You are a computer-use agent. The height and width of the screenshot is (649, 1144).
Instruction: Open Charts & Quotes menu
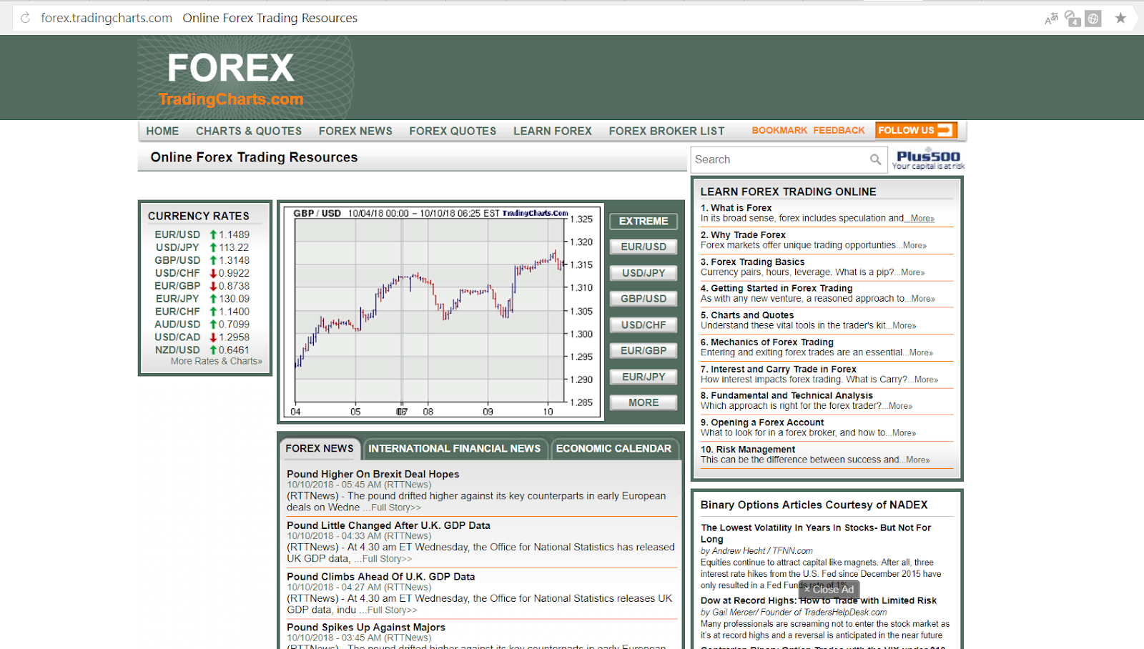(249, 131)
